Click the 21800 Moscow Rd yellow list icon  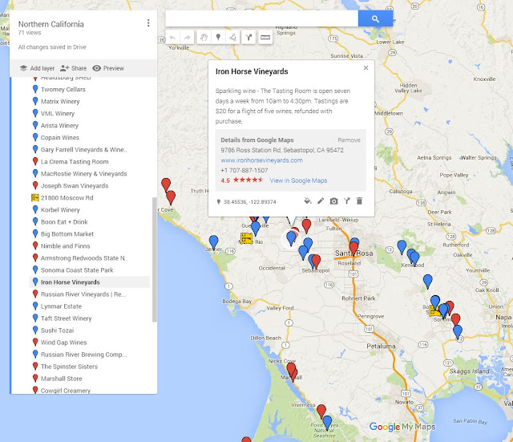point(35,198)
